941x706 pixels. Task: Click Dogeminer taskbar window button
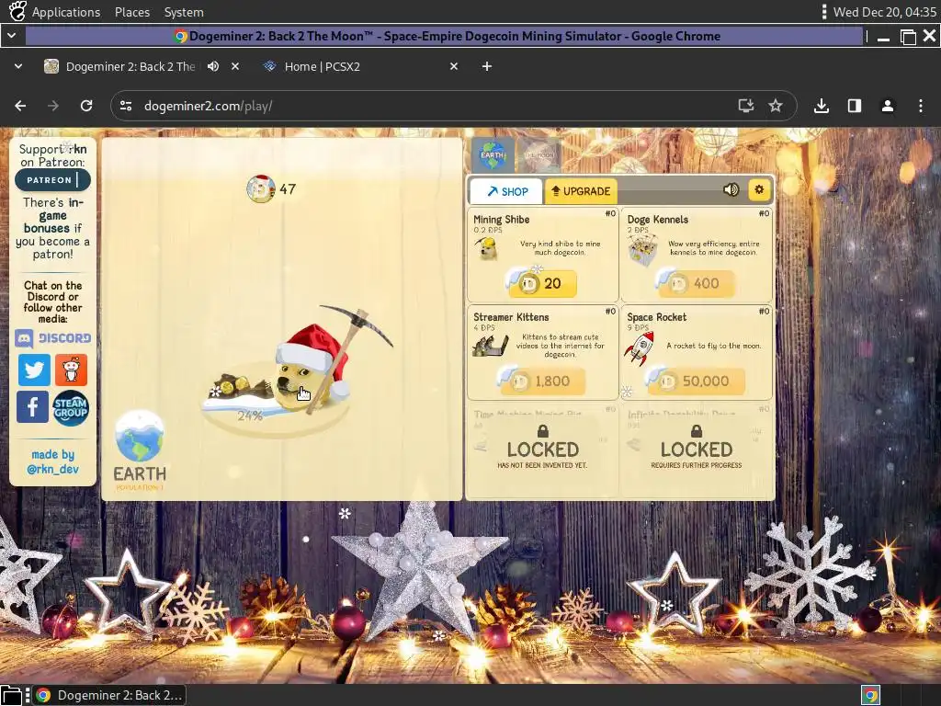pos(109,695)
